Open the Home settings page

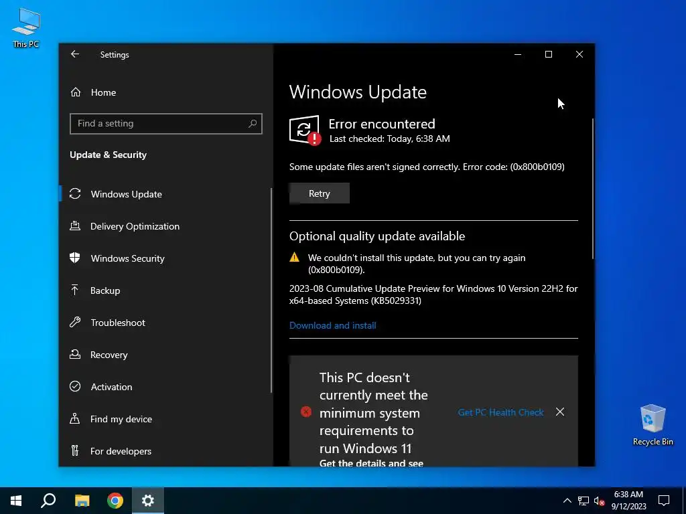[103, 92]
